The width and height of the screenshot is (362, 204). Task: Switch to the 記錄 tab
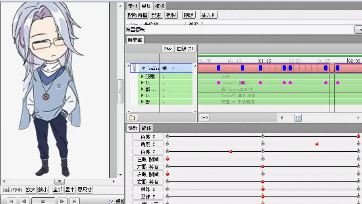coord(146,128)
